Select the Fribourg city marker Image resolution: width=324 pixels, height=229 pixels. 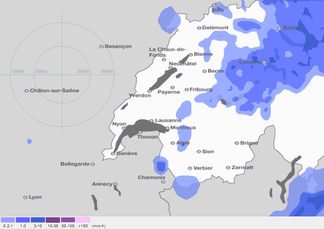[x=187, y=90]
